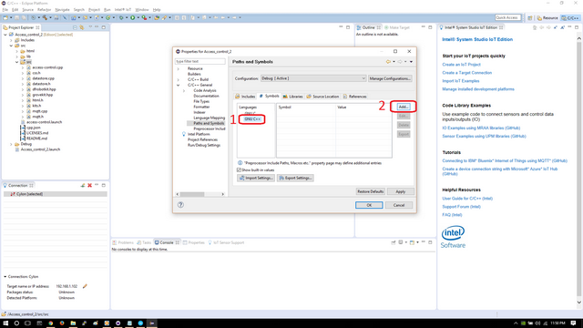This screenshot has height=328, width=583.
Task: Expand Includes folder in Project Explorer
Action: coord(11,40)
